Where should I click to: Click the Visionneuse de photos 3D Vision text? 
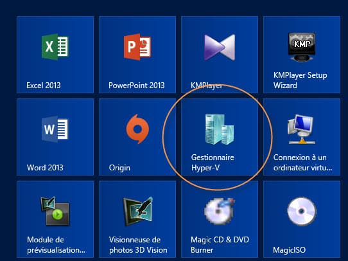tap(138, 245)
